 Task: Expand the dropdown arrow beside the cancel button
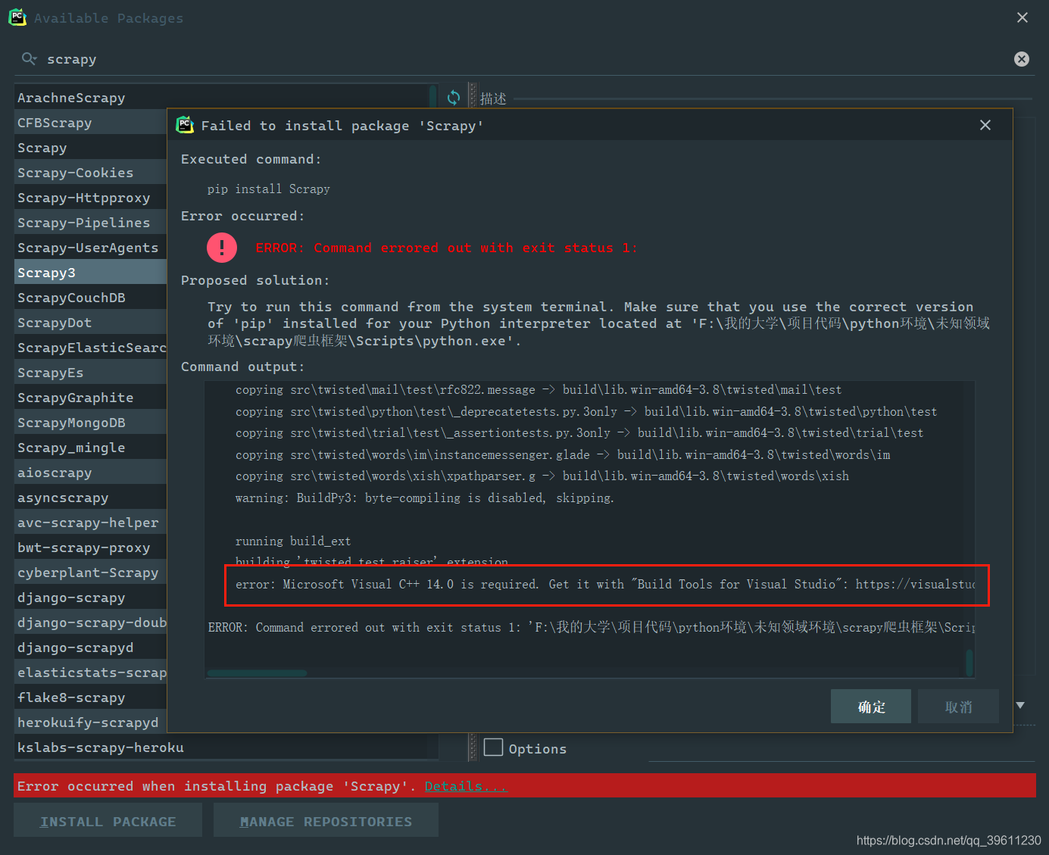[x=1020, y=705]
